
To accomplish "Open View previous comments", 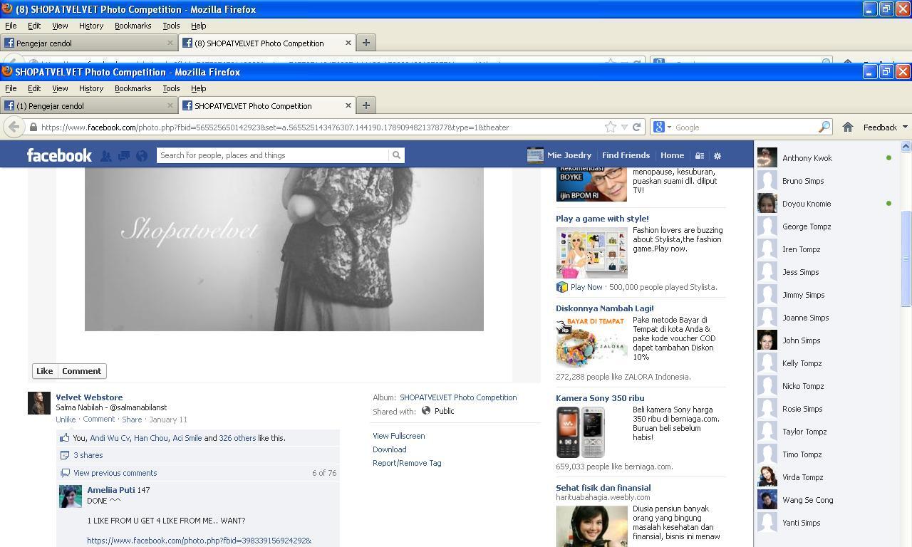I will point(115,473).
